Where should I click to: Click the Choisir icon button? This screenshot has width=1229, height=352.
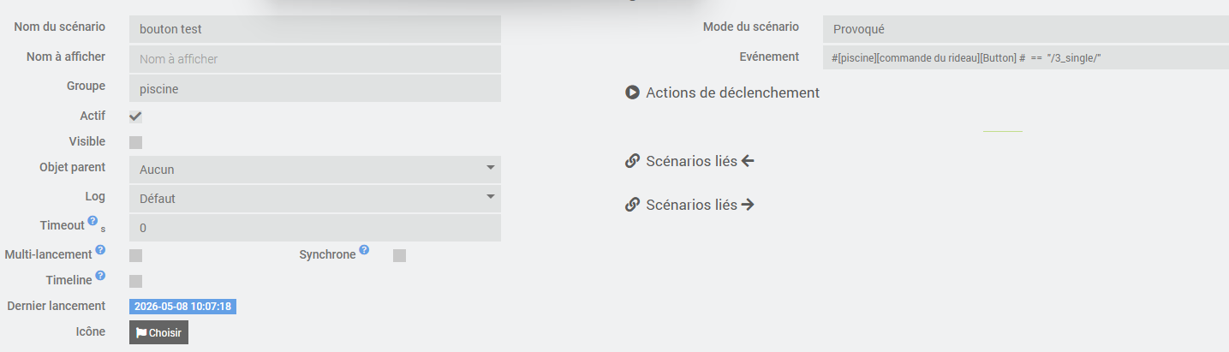pos(158,332)
